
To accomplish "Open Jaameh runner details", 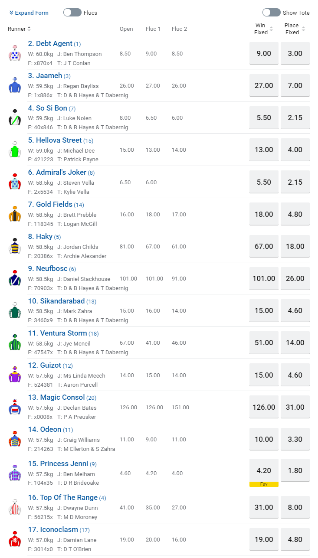I will click(49, 76).
